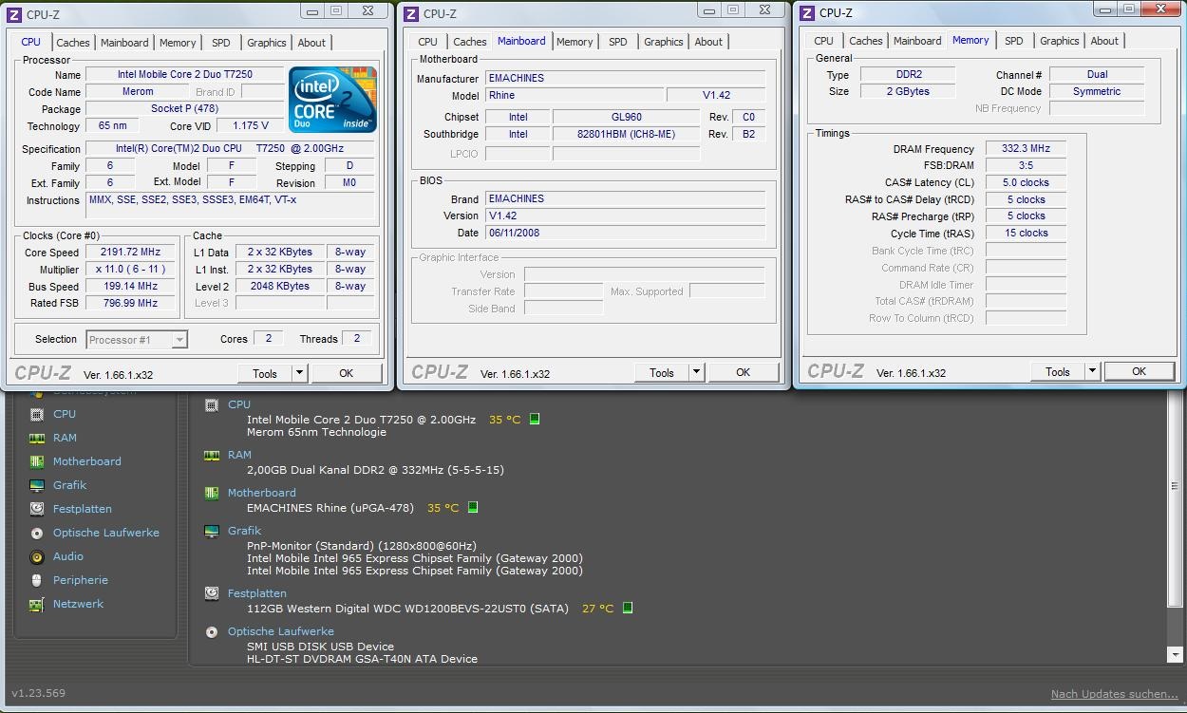Viewport: 1187px width, 713px height.
Task: Click the Grafik monitor icon in sidebar
Action: 36,485
